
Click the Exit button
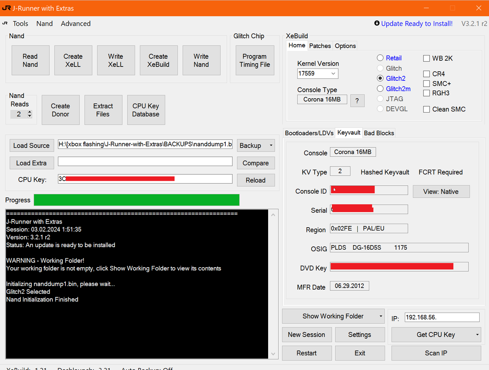coord(360,353)
